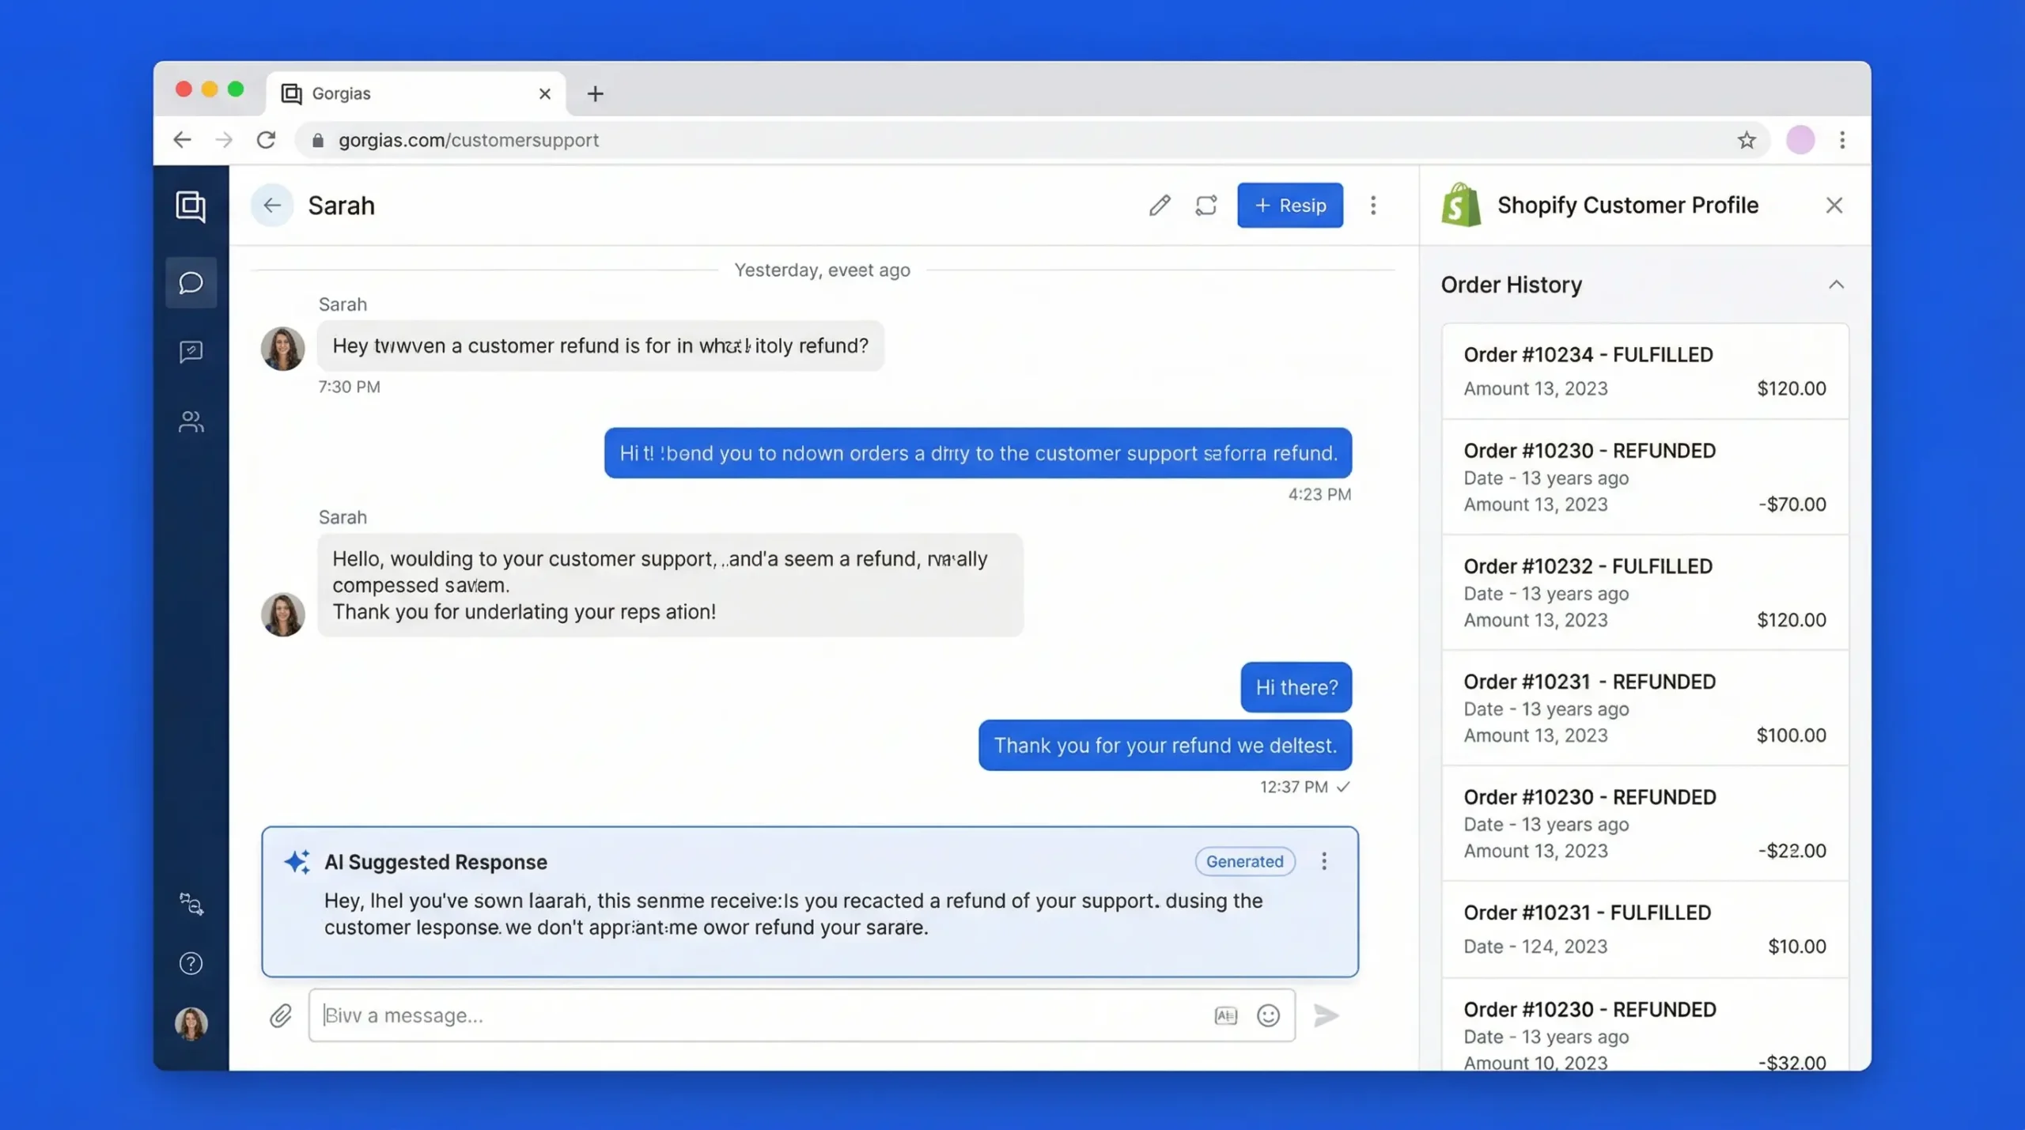Click the refresh loop icon beside Resip
Viewport: 2025px width, 1130px height.
(1206, 206)
